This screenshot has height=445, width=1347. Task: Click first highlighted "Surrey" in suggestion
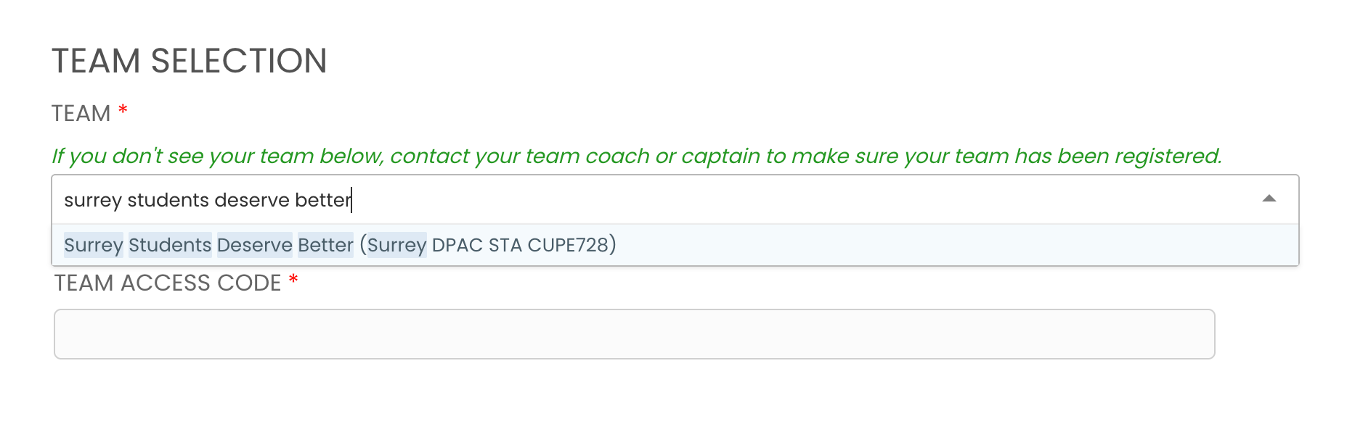[x=93, y=245]
